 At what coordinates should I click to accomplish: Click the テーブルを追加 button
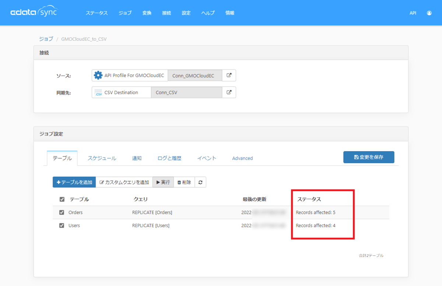(74, 182)
